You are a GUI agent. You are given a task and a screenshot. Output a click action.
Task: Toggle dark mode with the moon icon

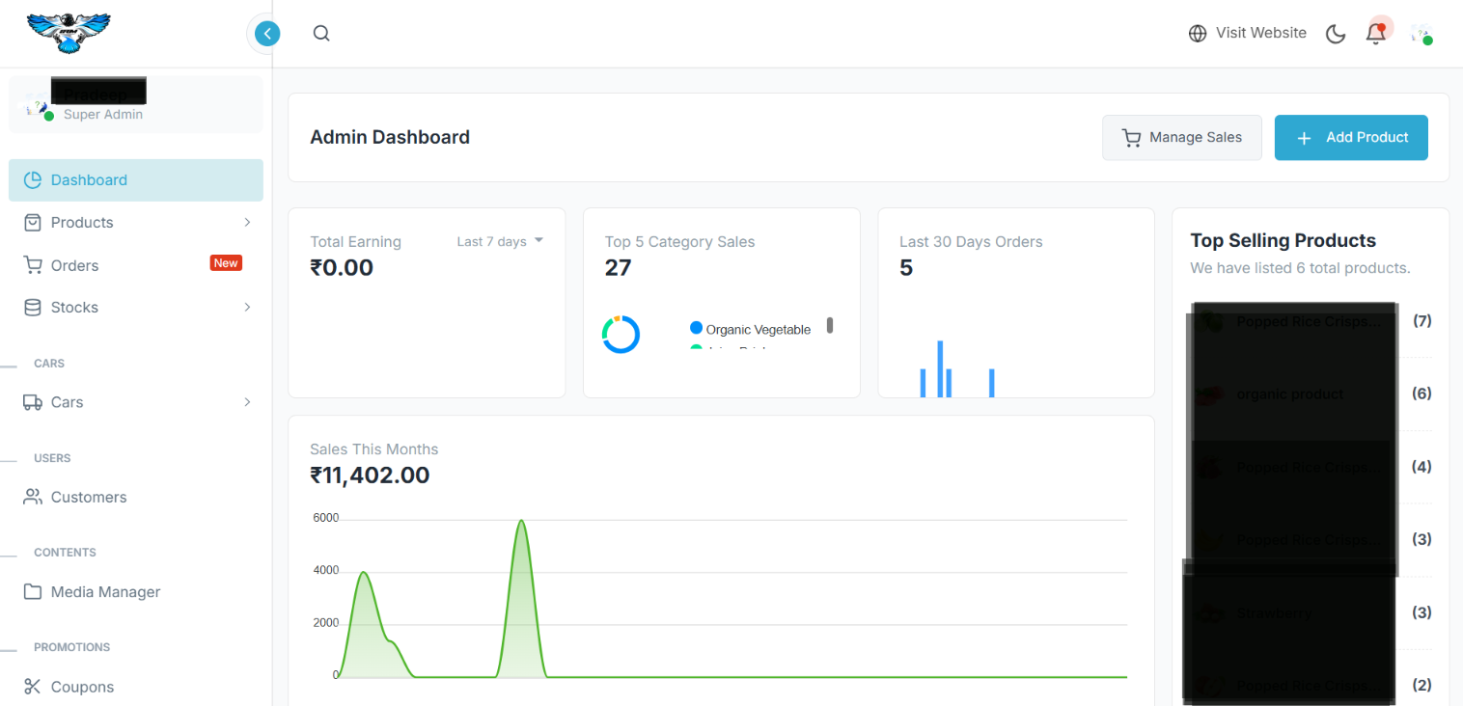[x=1336, y=34]
